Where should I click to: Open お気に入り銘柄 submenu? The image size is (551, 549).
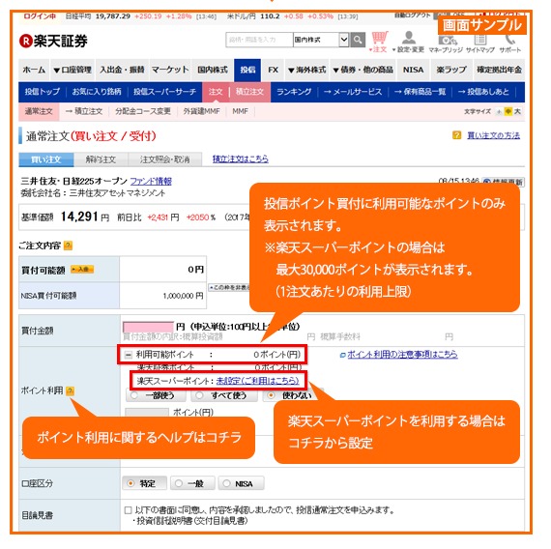tap(98, 93)
